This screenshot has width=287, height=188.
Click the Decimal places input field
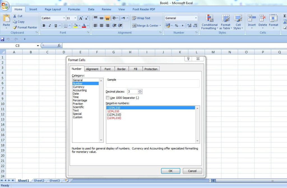(x=133, y=91)
